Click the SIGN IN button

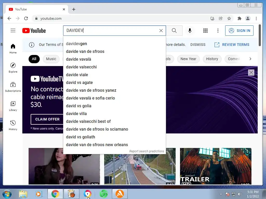[x=239, y=31]
